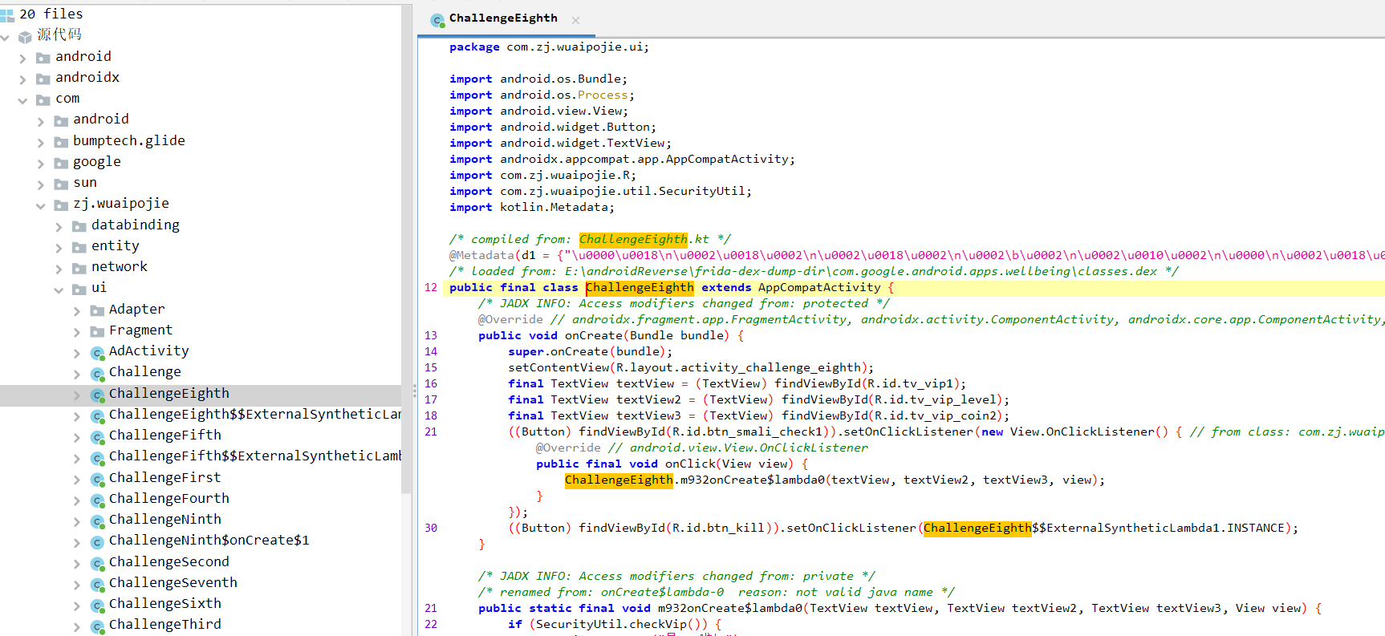Screen dimensions: 1385x636
Task: Collapse the 源代码 root node
Action: (x=6, y=37)
